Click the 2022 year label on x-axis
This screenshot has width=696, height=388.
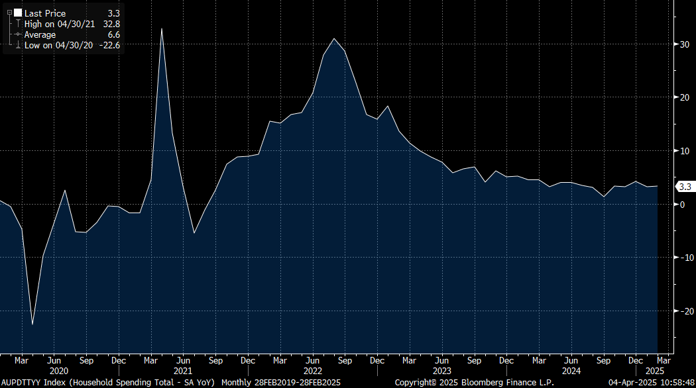312,371
